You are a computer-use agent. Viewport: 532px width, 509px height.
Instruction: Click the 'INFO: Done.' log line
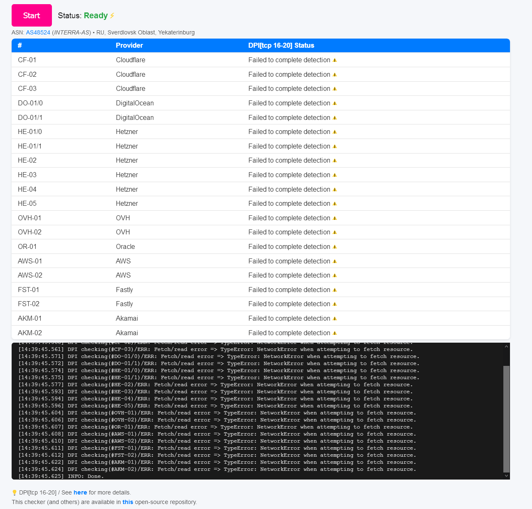click(61, 476)
